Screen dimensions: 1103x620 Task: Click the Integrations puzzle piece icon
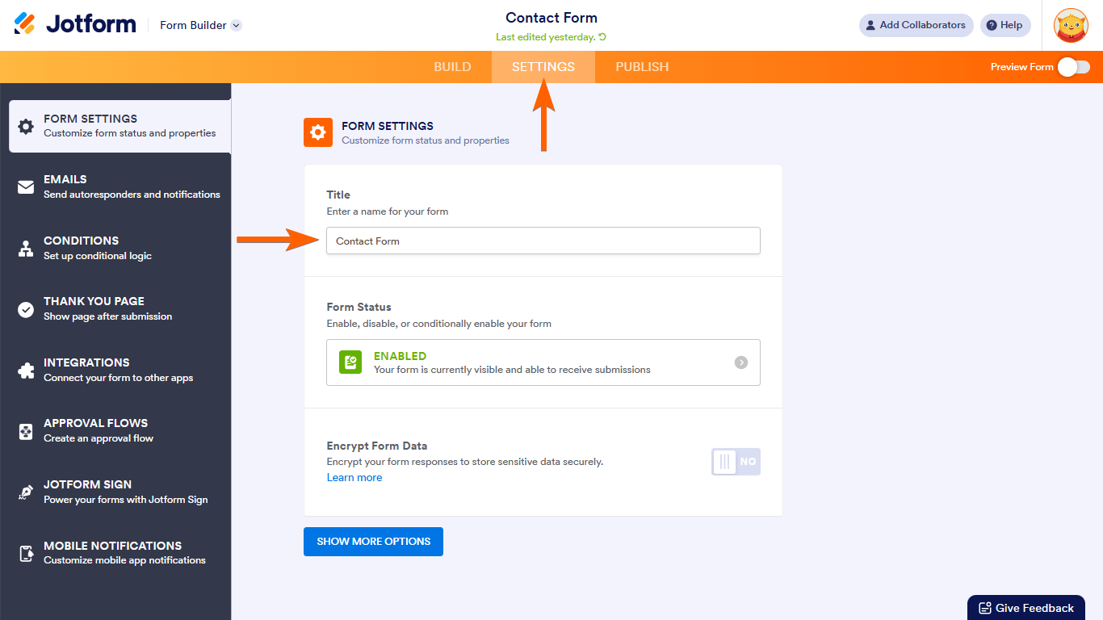click(26, 371)
